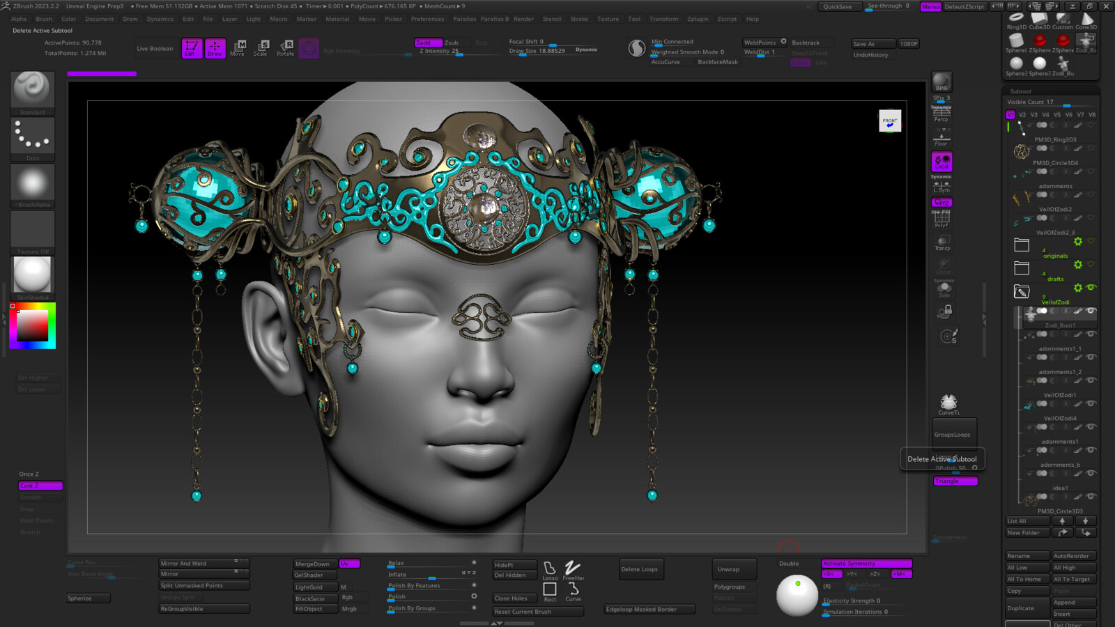
Task: Click the BPR render button
Action: (x=941, y=82)
